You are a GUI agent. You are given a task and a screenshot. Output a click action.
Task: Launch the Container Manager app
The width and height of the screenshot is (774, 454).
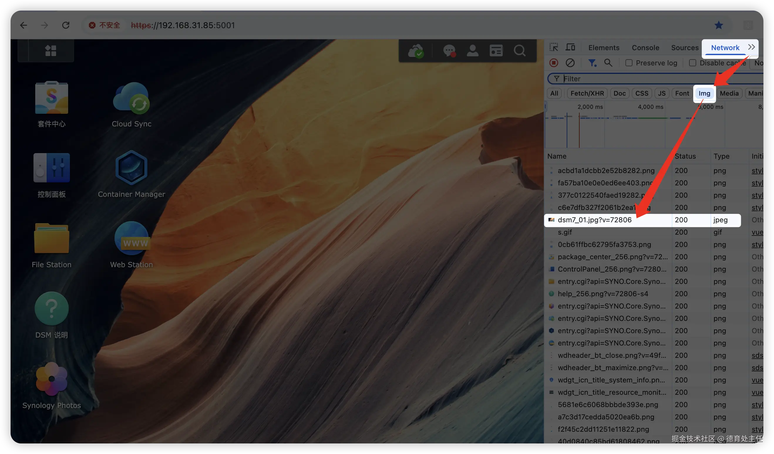[x=132, y=168]
